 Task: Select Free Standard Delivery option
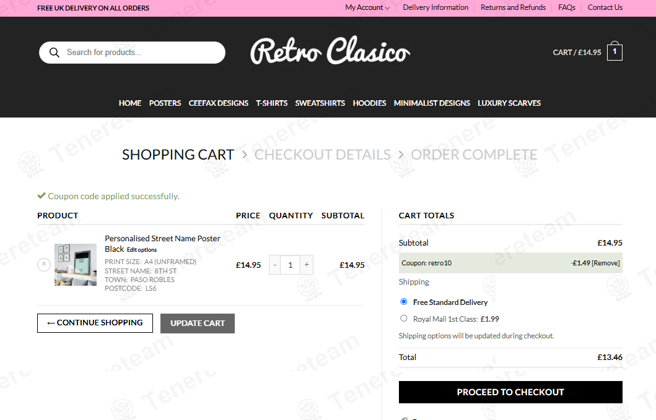(x=404, y=302)
